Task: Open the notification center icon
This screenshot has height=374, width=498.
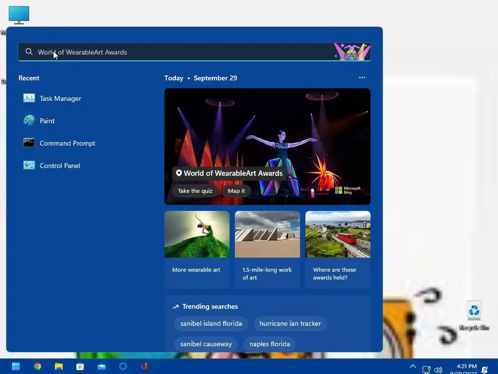Action: click(485, 370)
